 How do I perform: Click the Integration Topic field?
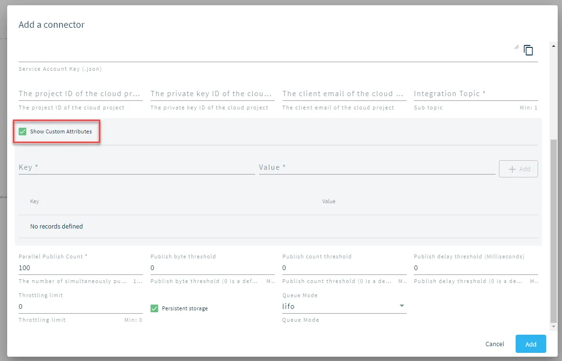point(476,94)
